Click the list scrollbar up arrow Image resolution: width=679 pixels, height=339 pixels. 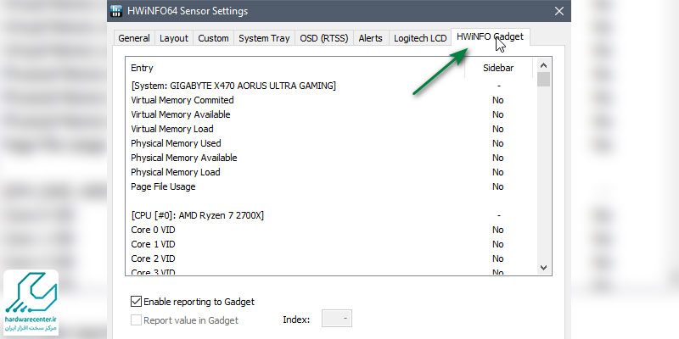[544, 65]
